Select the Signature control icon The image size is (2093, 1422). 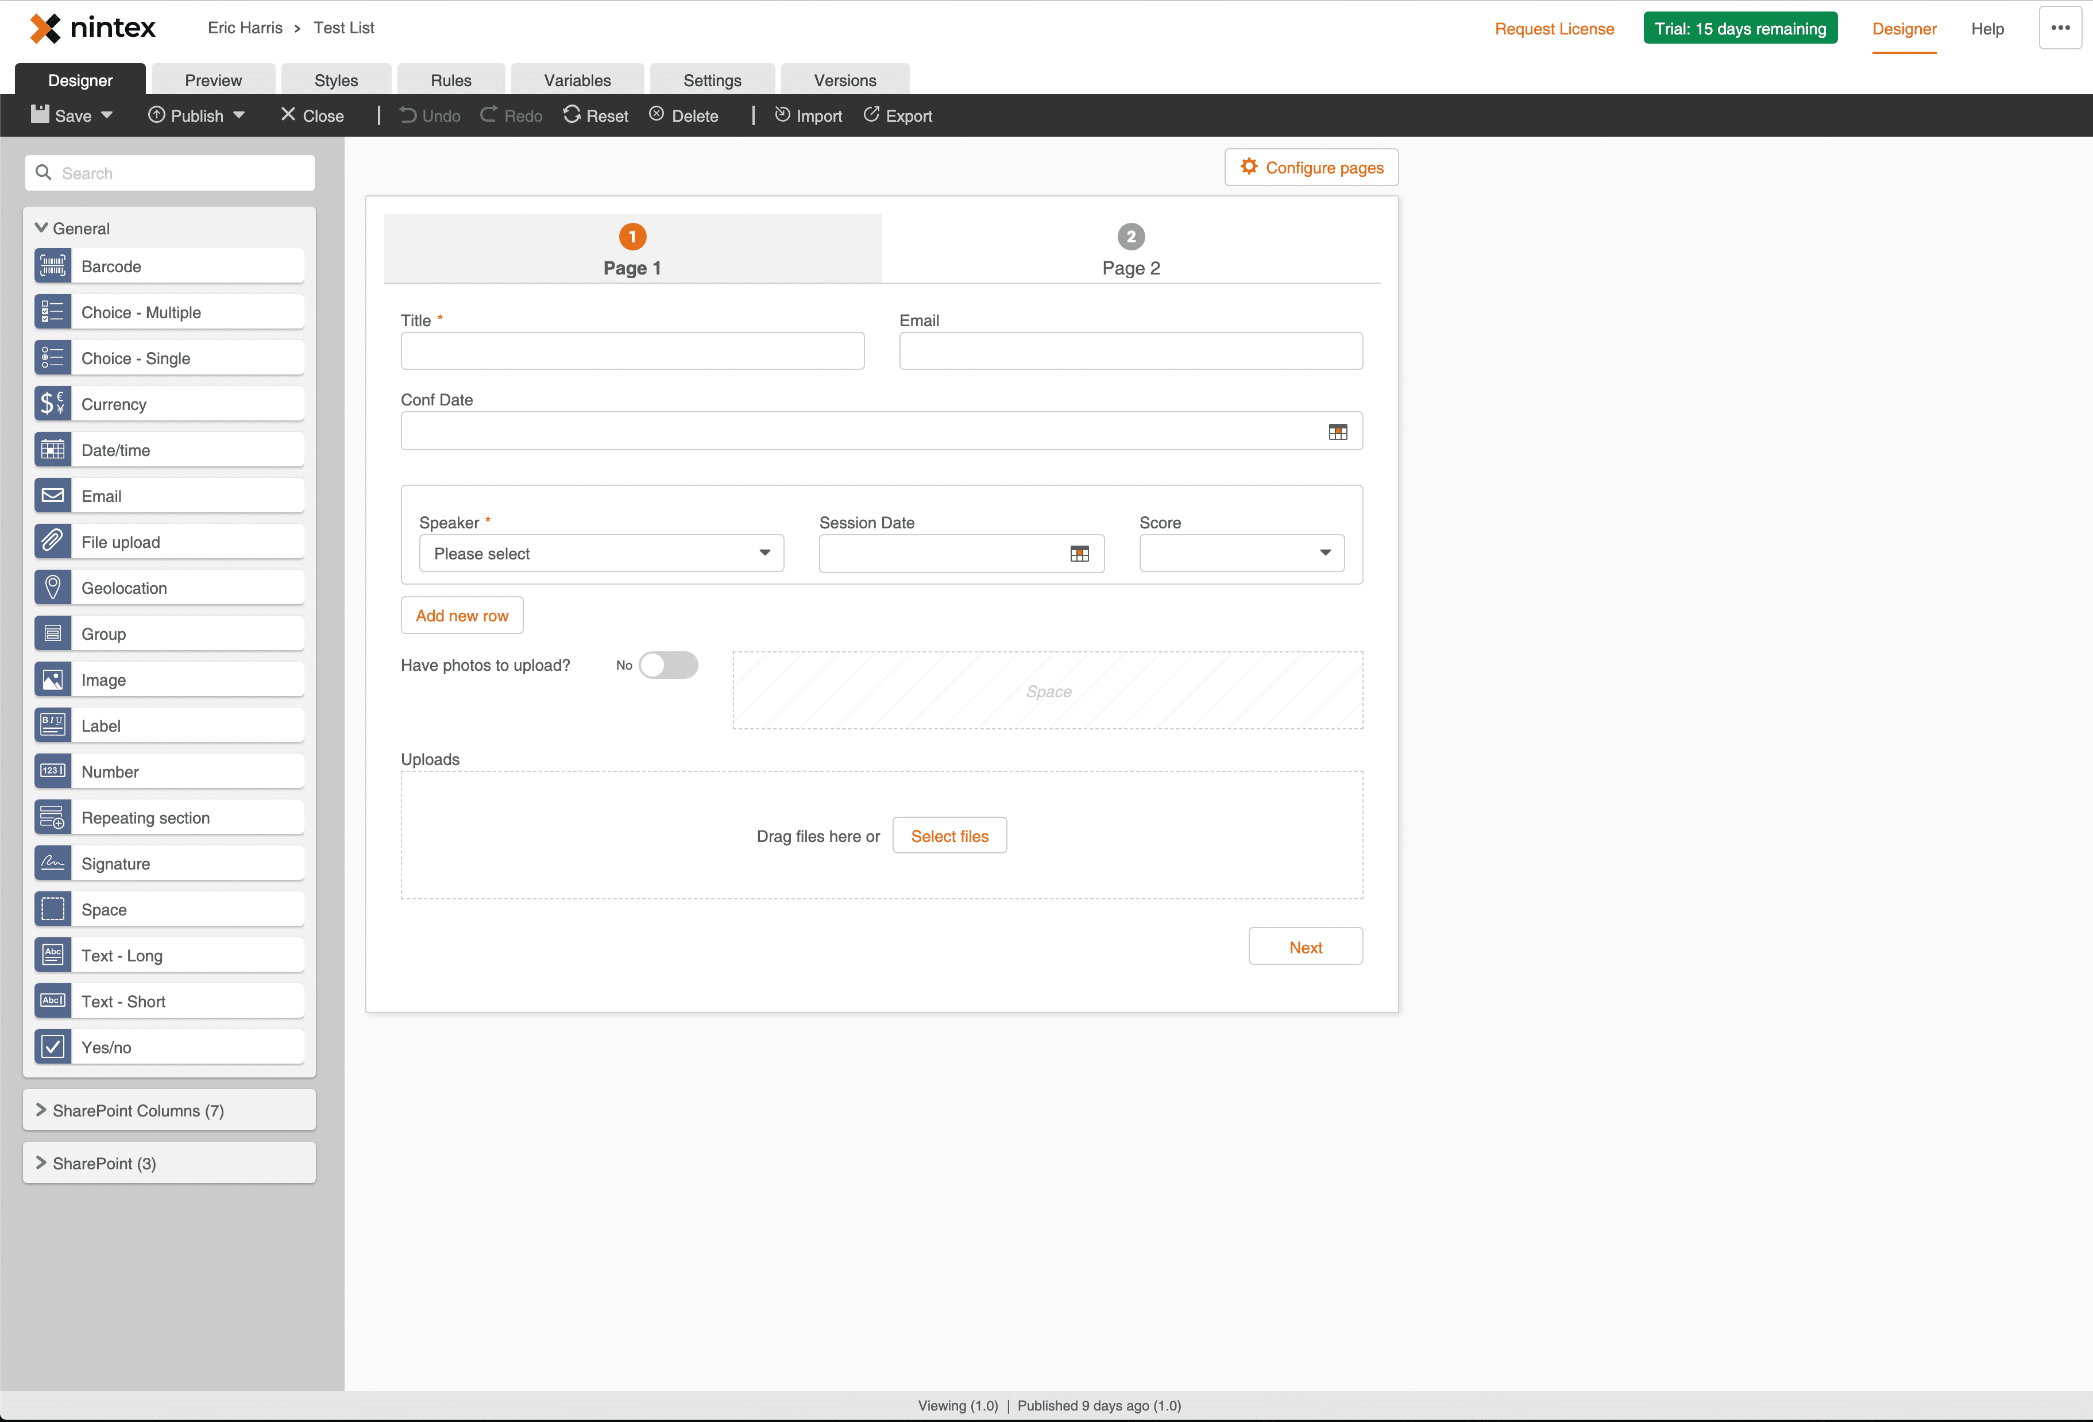tap(53, 863)
